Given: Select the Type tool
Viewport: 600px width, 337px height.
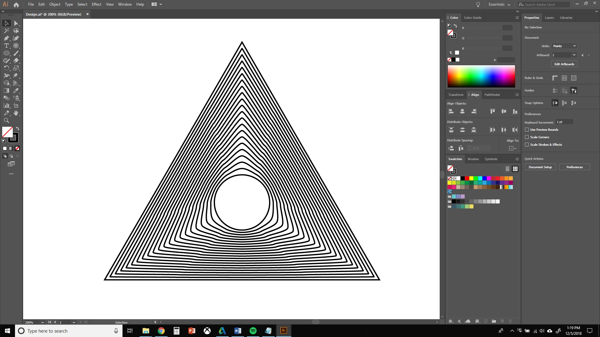Looking at the screenshot, I should [x=6, y=46].
